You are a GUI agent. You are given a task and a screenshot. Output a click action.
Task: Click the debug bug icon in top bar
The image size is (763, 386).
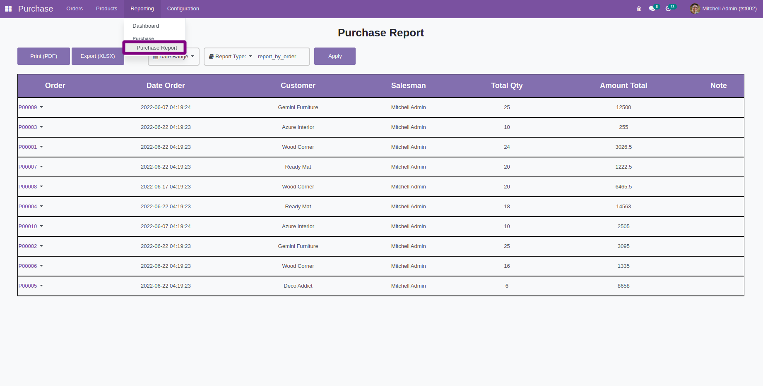tap(639, 9)
